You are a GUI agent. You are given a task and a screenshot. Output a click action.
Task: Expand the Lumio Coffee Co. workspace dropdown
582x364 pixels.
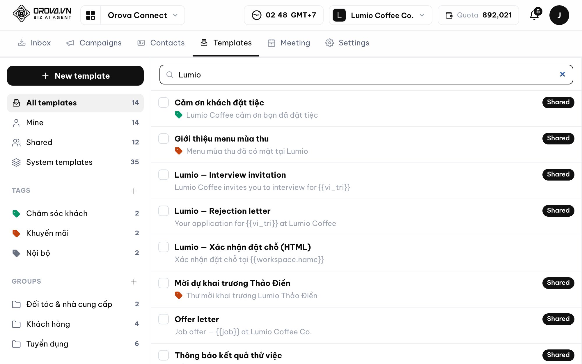(380, 15)
